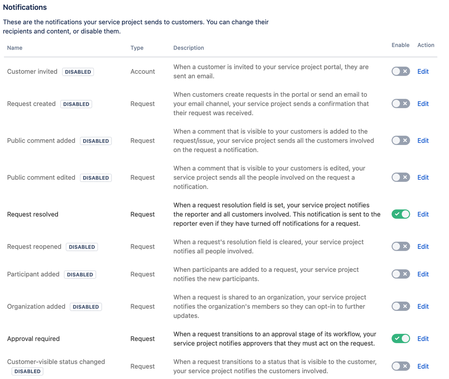The height and width of the screenshot is (379, 449).
Task: Edit the Approval required notification
Action: coord(422,338)
